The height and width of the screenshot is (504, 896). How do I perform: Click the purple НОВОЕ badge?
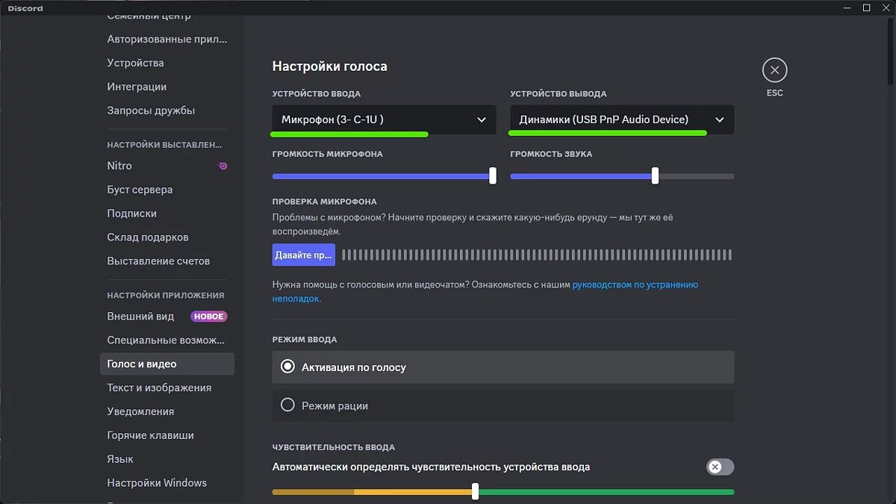208,317
